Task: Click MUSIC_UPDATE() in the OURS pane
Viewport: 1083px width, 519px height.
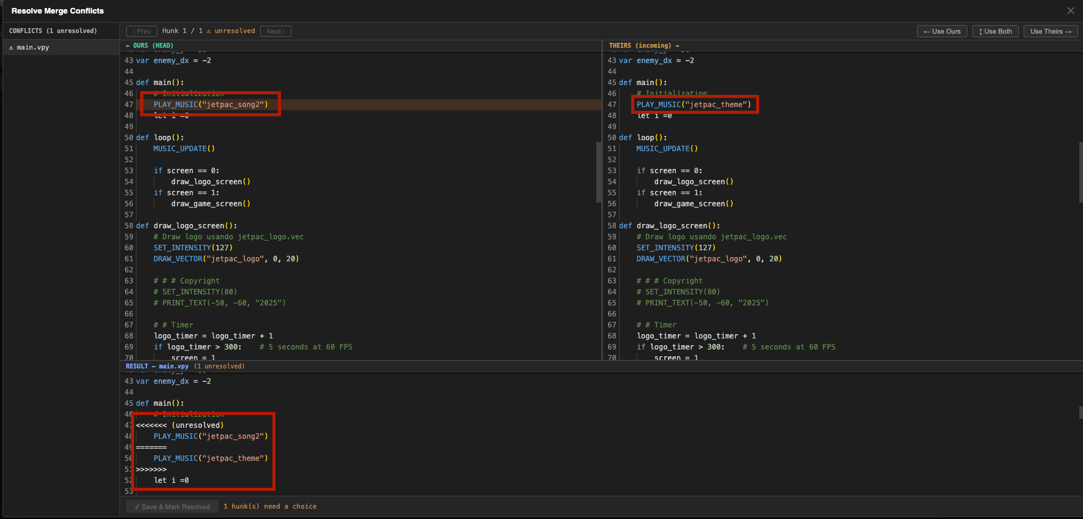Action: (x=184, y=149)
